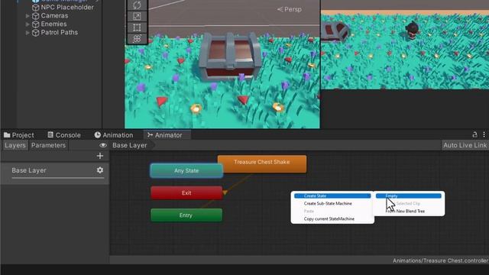The width and height of the screenshot is (489, 275).
Task: Choose From New Blend Tree submenu entry
Action: (409, 211)
